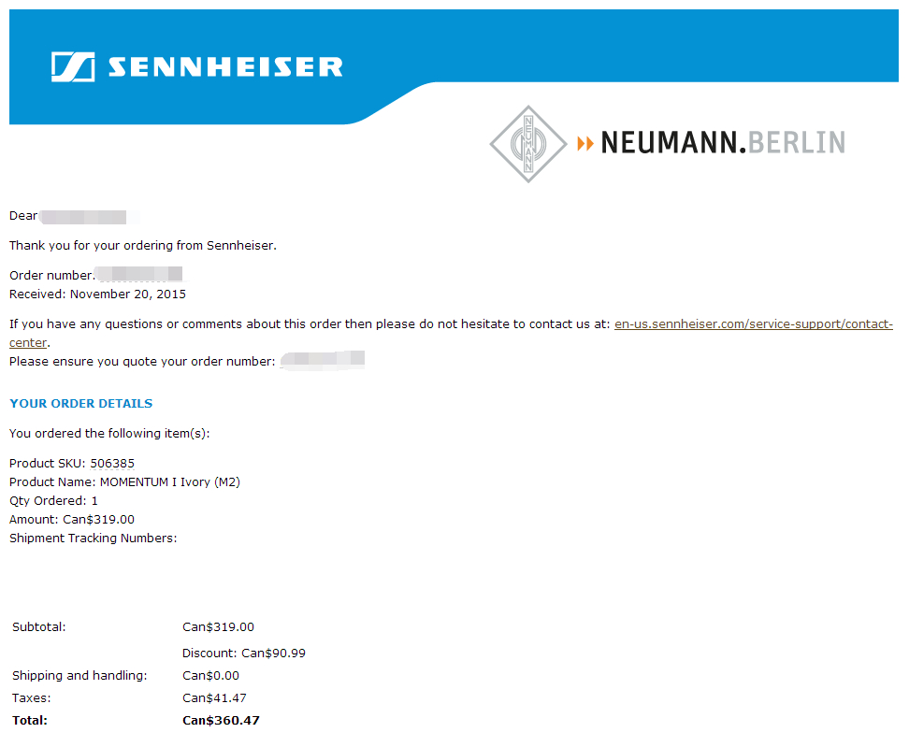
Task: Click the YOUR ORDER DETAILS heading
Action: click(80, 404)
